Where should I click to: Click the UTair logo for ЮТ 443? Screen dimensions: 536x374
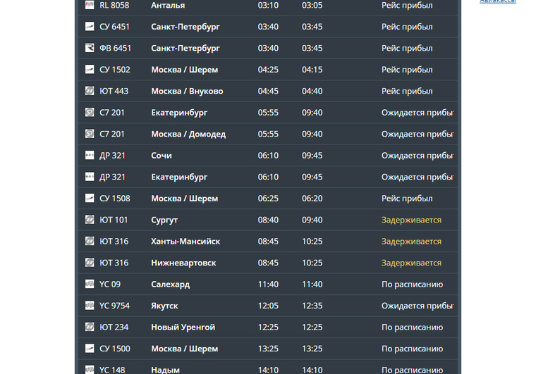click(90, 91)
